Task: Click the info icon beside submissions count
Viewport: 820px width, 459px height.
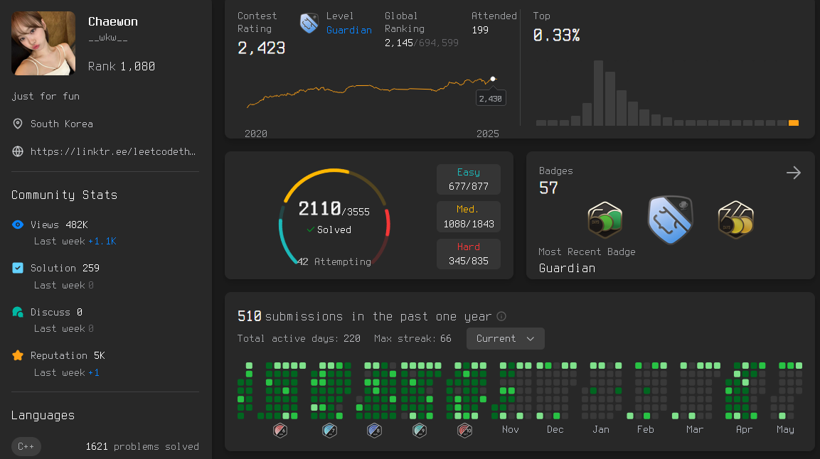Action: (x=501, y=316)
